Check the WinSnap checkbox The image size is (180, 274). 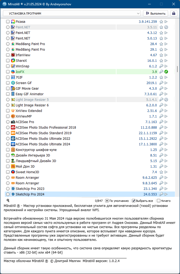click(x=8, y=66)
